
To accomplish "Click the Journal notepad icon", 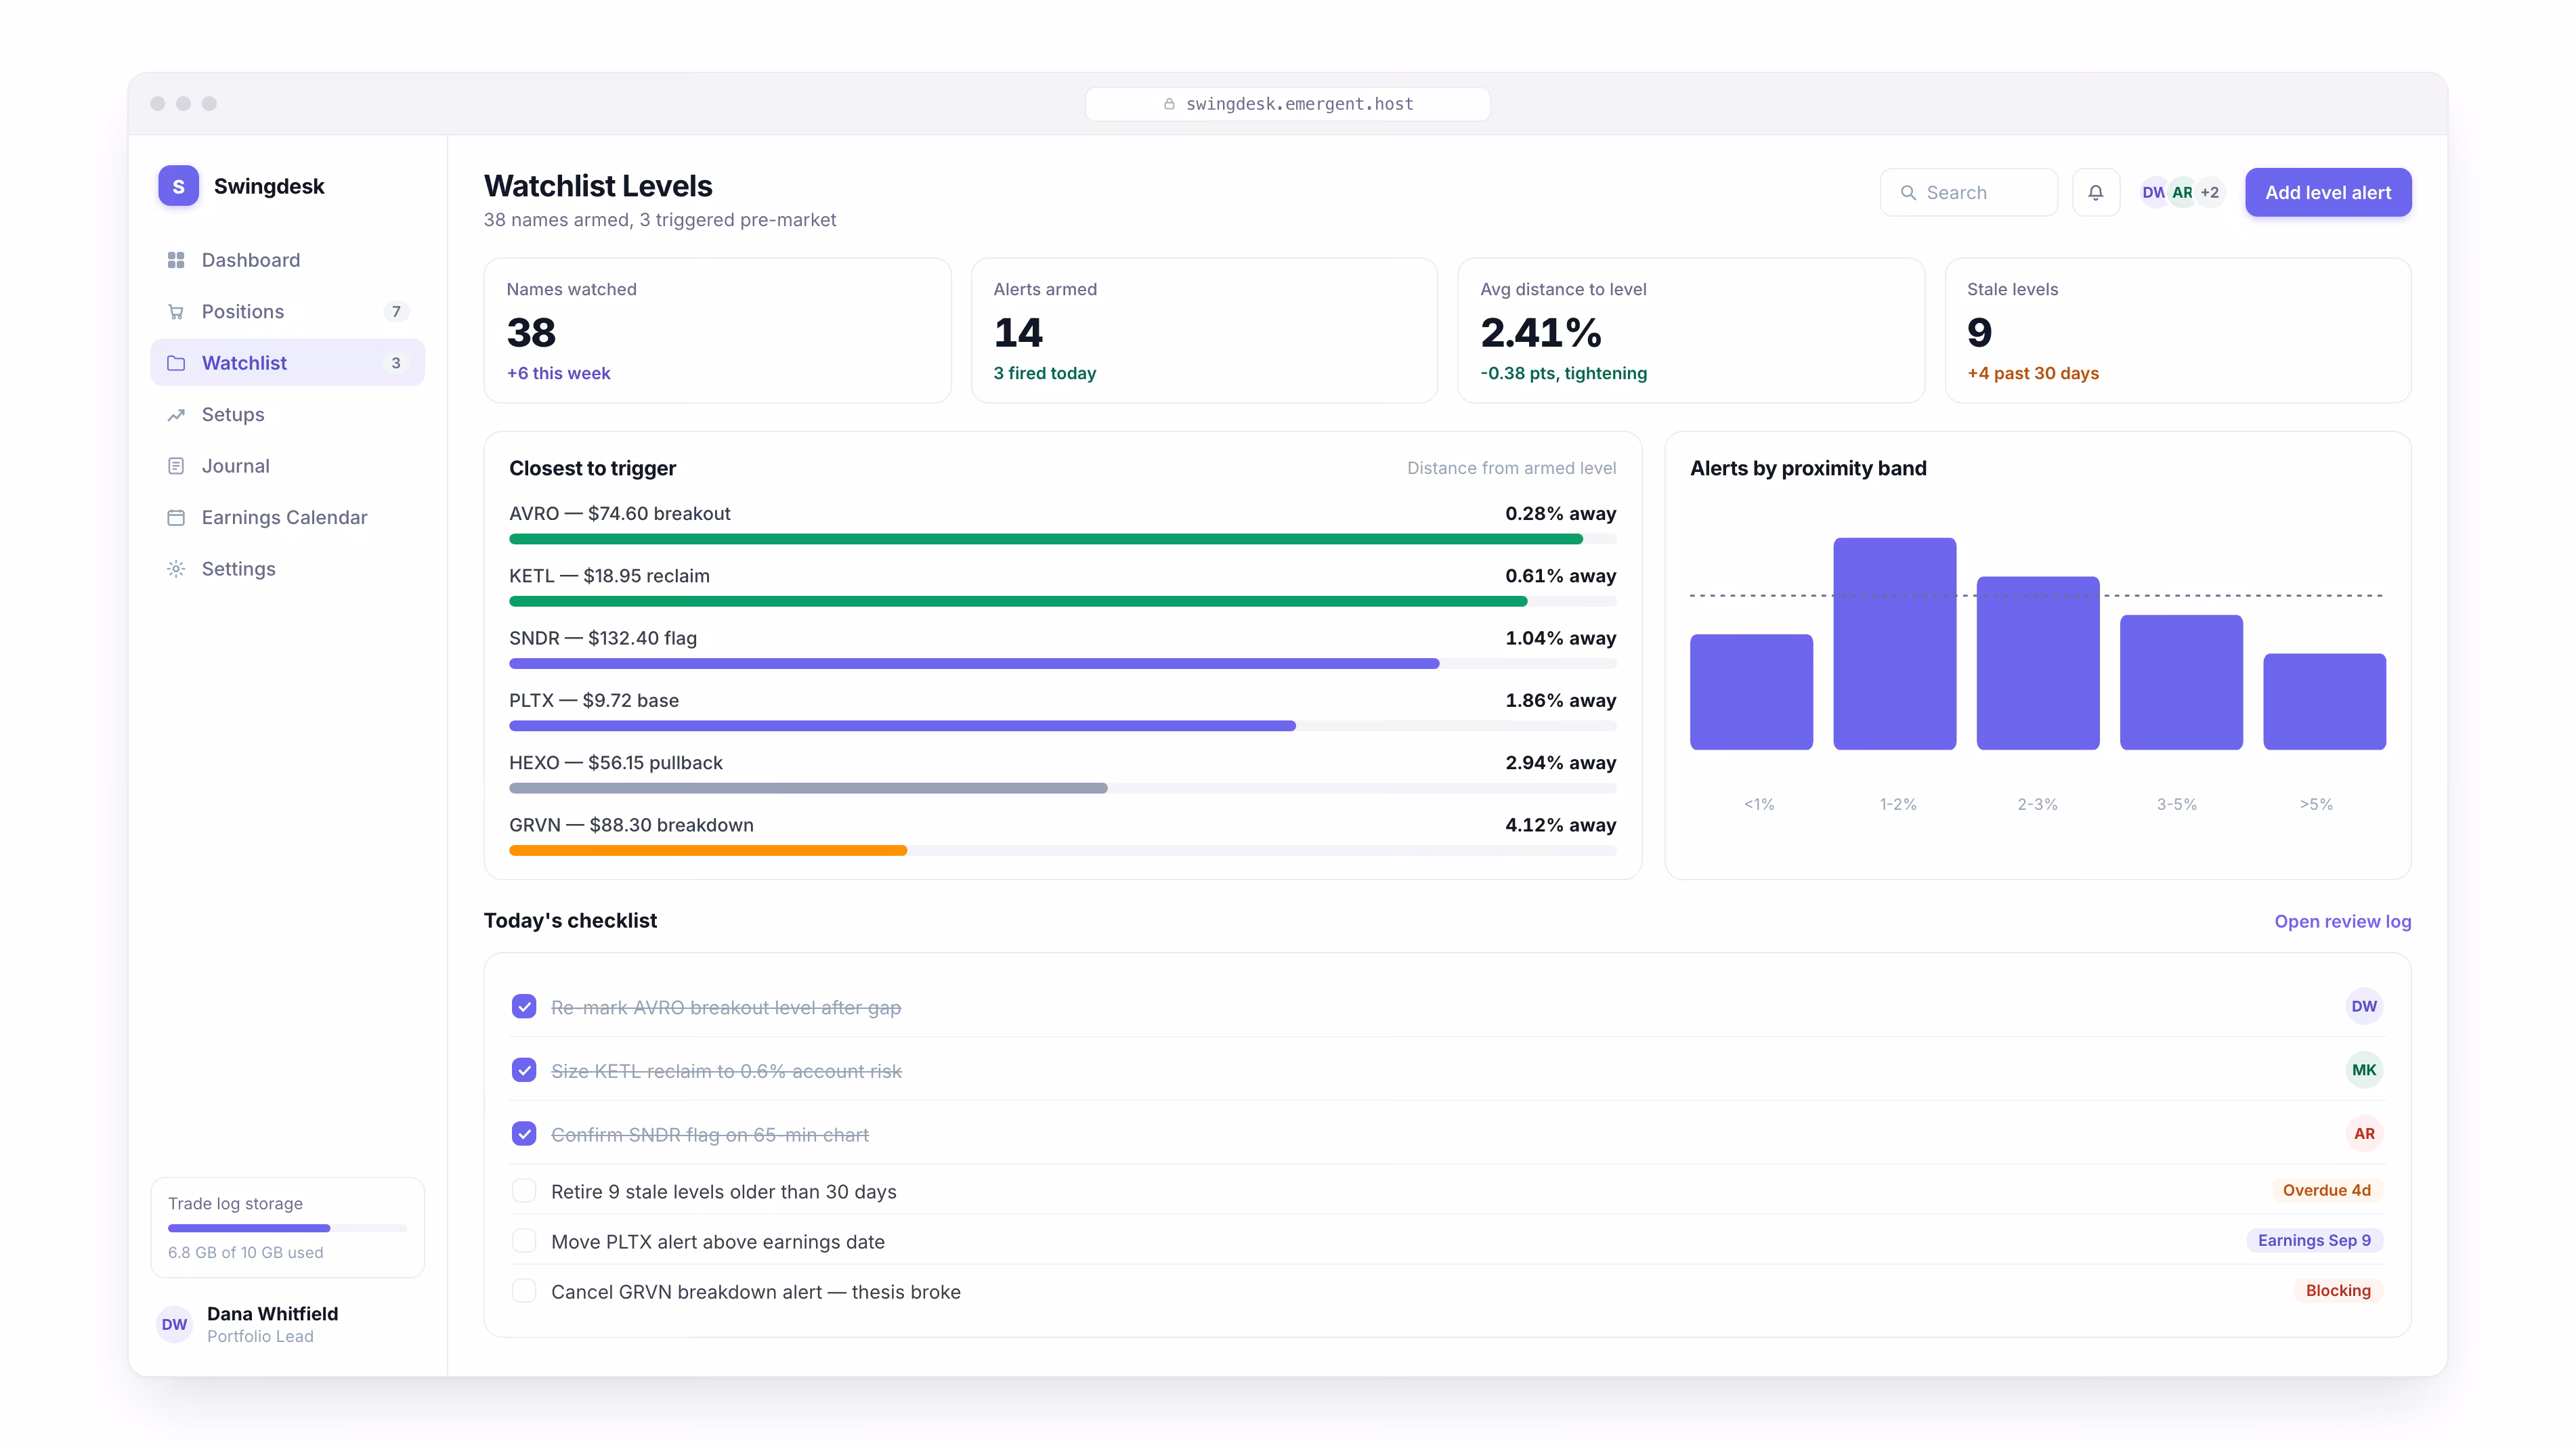I will 176,466.
